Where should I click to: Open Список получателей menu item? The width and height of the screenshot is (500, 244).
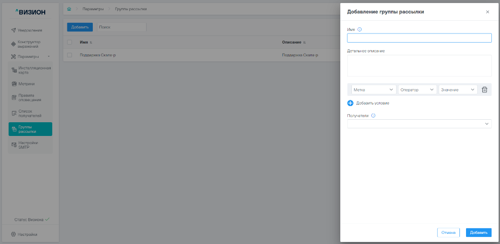pos(30,113)
